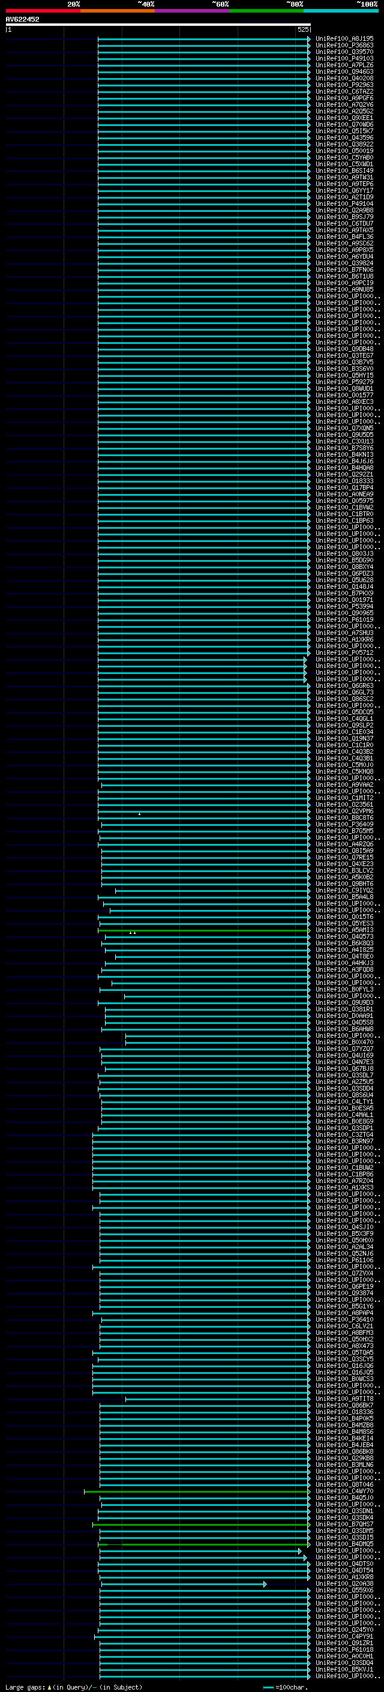The width and height of the screenshot is (384, 1692).
Task: Select the UniRef100_B4FL36 label
Action: [x=344, y=236]
